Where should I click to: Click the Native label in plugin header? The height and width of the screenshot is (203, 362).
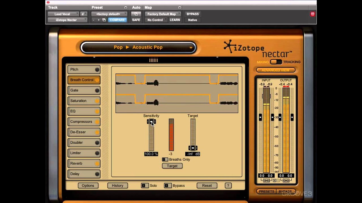(193, 20)
